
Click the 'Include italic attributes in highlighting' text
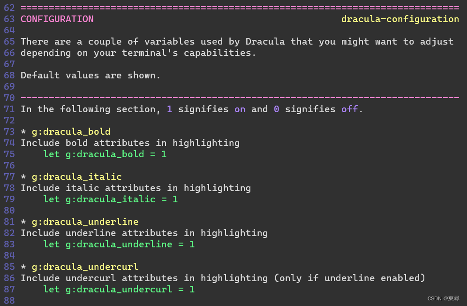pos(136,188)
